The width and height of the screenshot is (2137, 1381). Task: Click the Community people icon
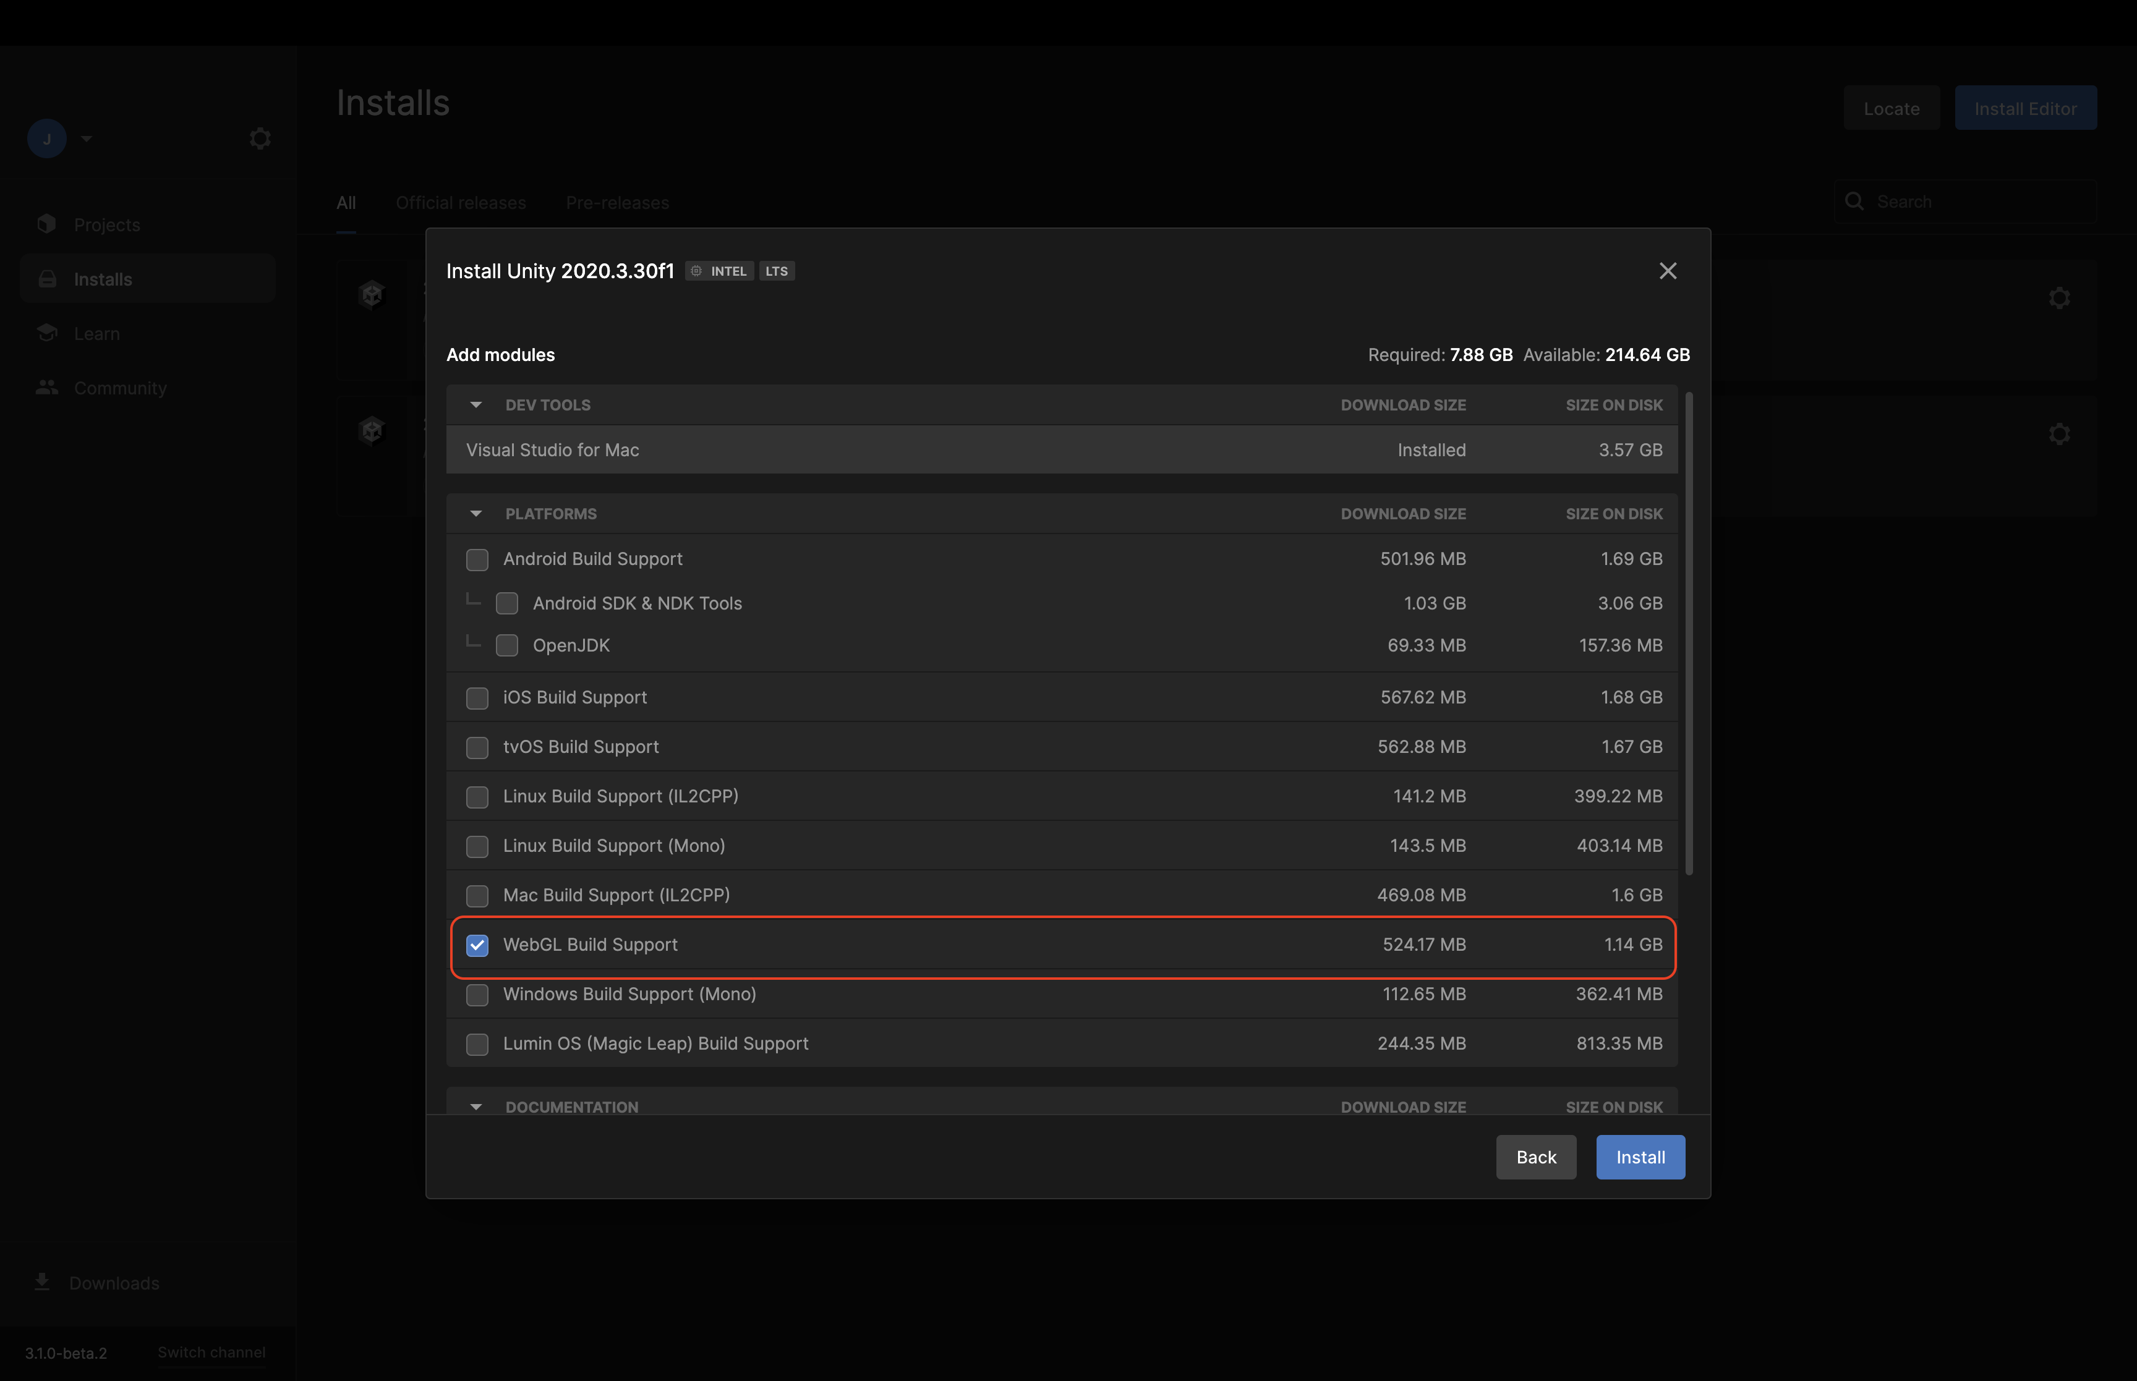tap(46, 388)
